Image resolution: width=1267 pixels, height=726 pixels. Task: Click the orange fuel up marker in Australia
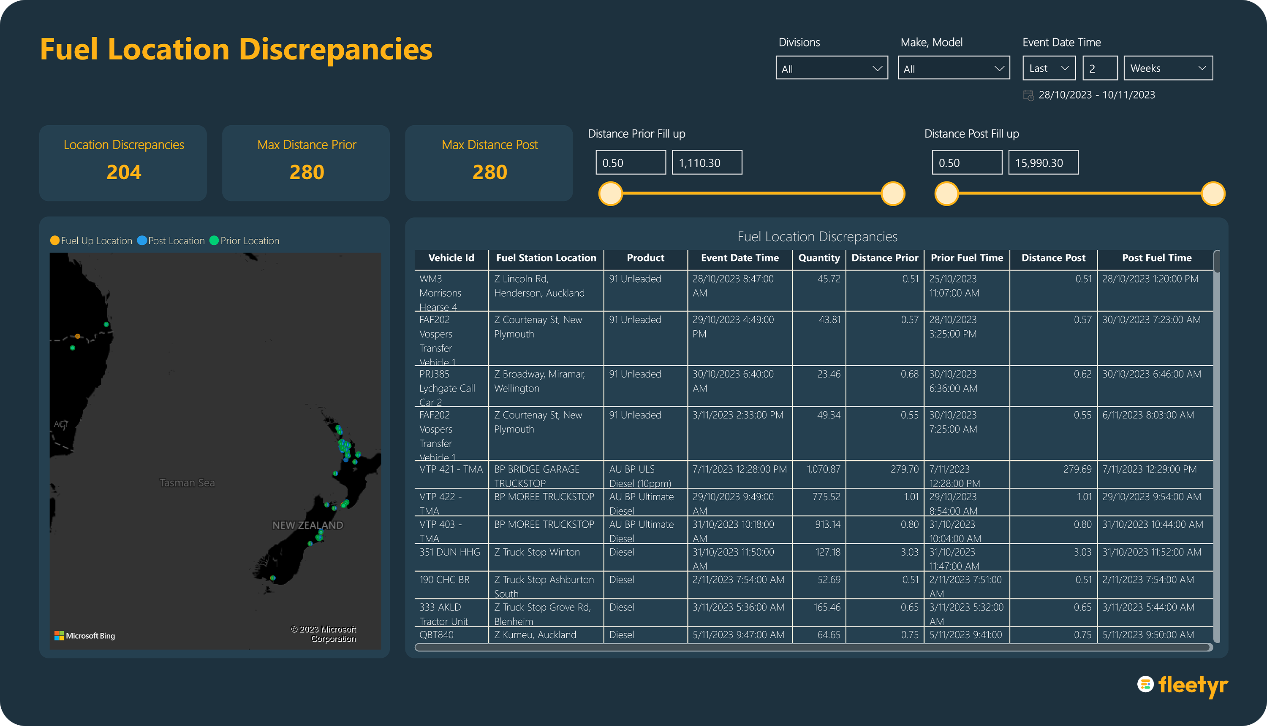[77, 336]
